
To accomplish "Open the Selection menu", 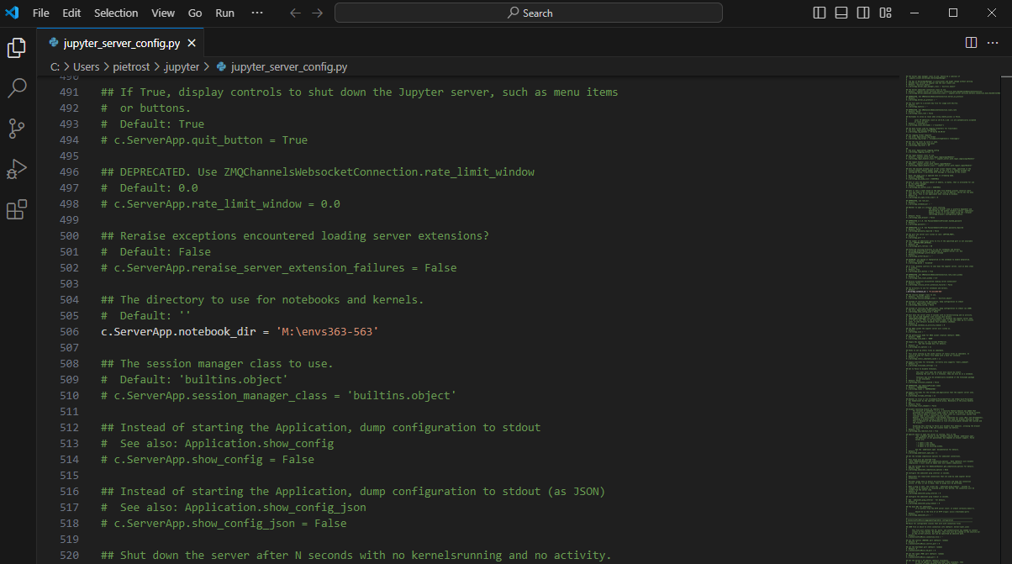I will [x=116, y=13].
